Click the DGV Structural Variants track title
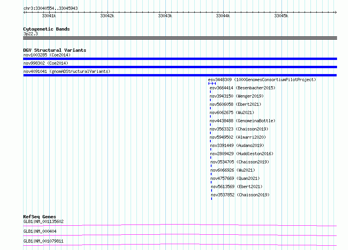The image size is (348, 250). tap(55, 50)
